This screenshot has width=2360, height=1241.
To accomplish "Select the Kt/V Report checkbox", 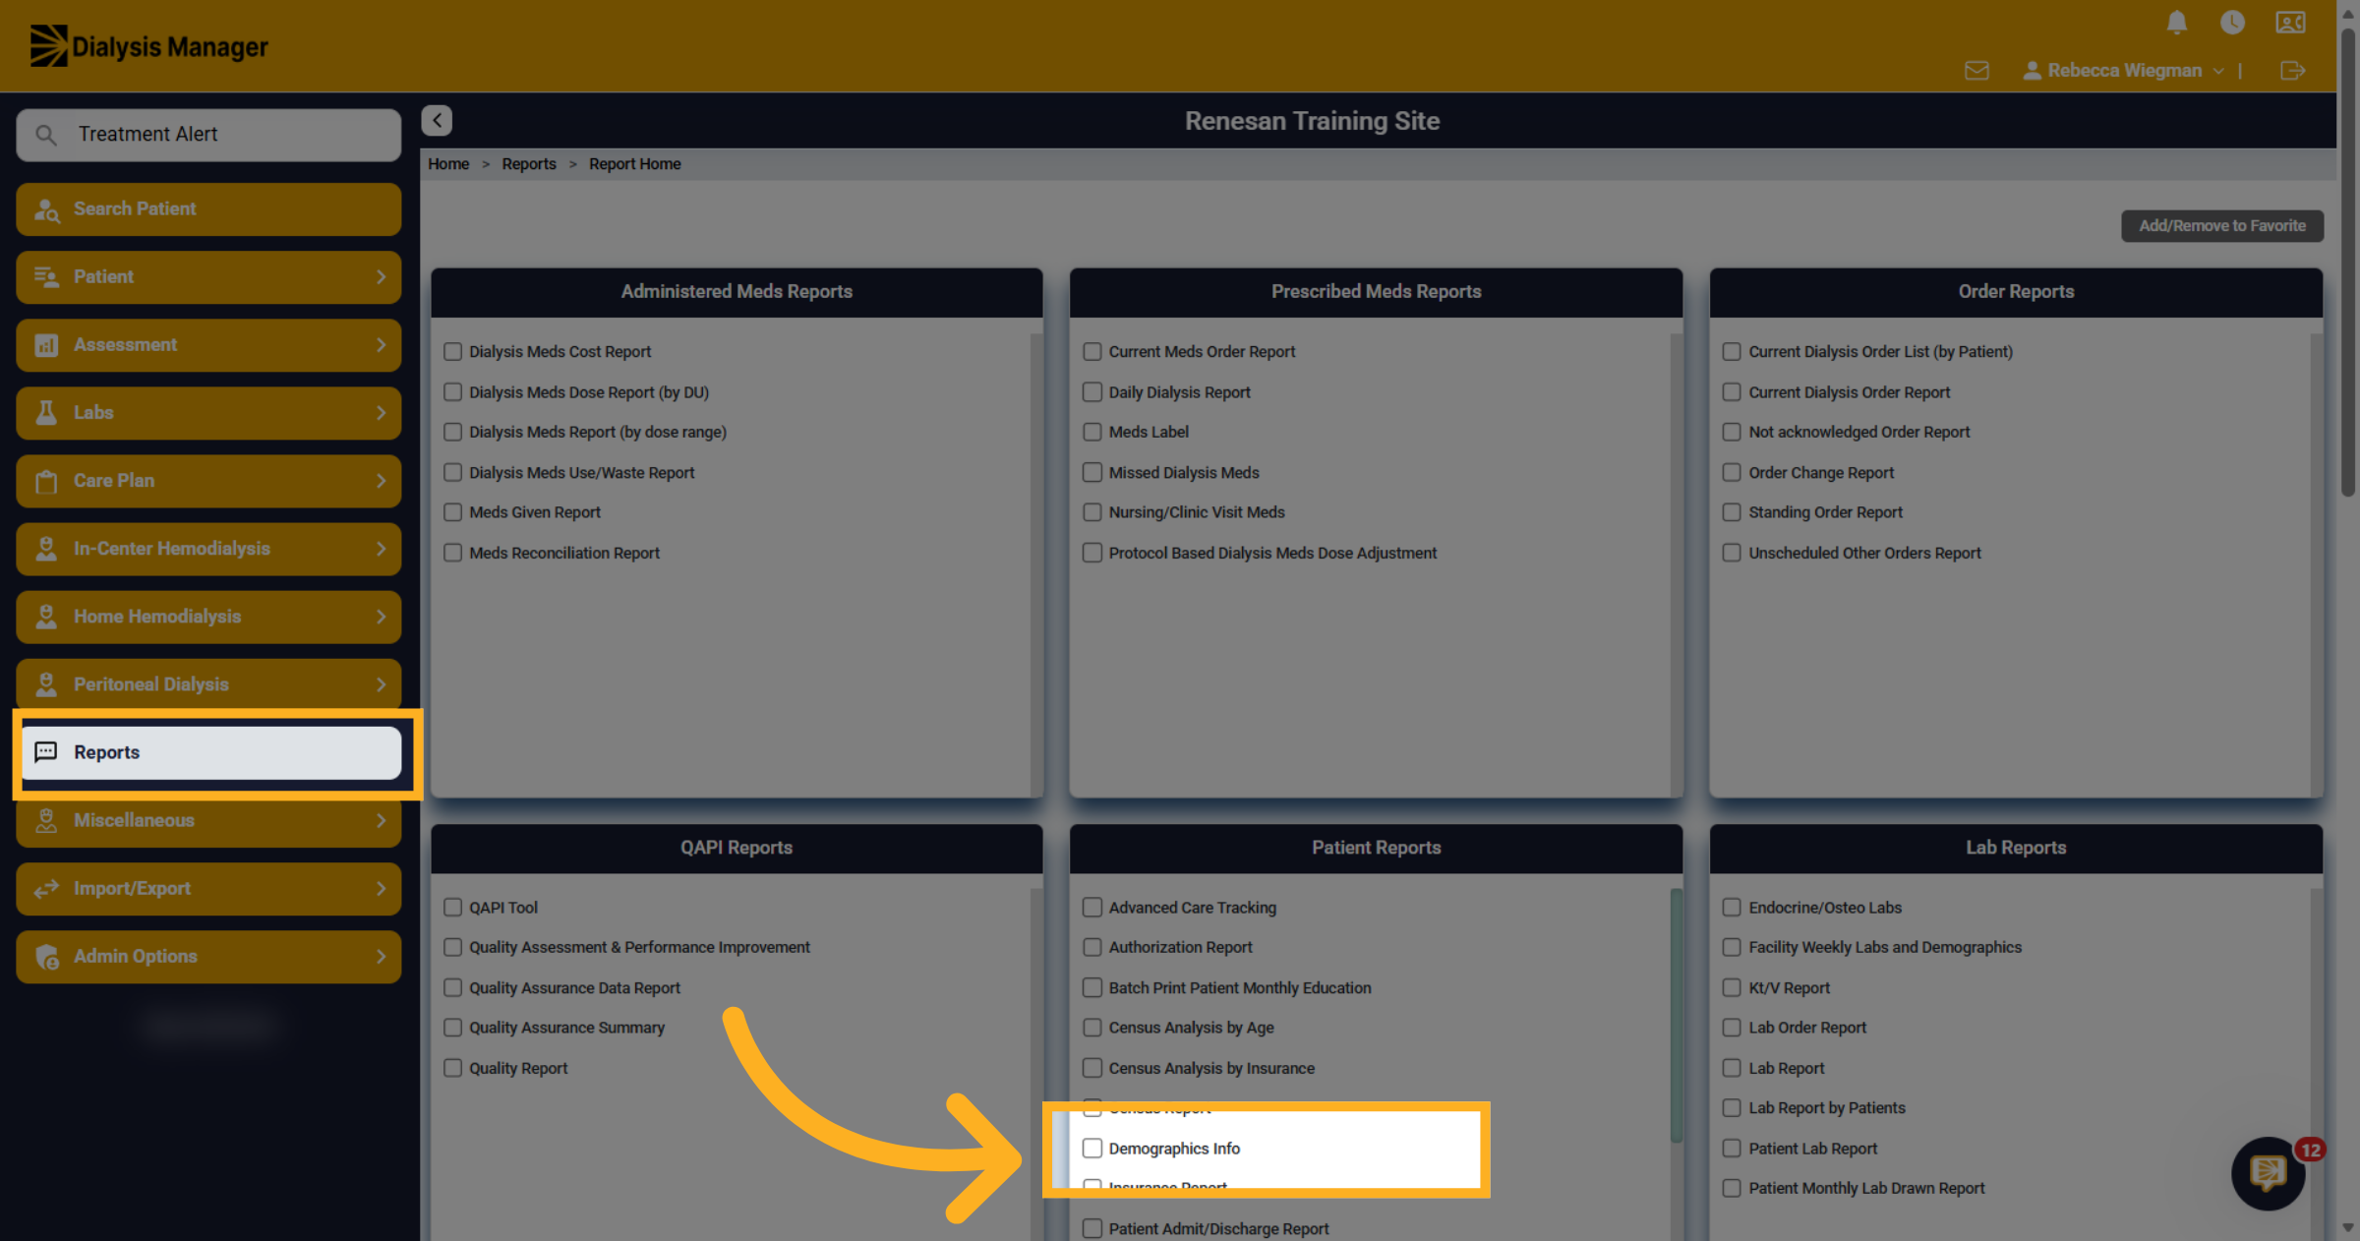I will tap(1732, 987).
